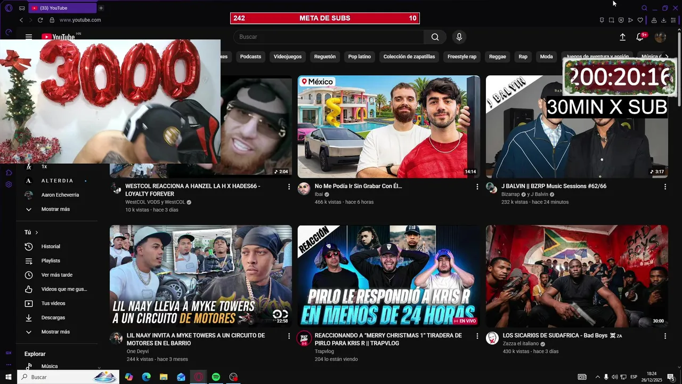Image resolution: width=682 pixels, height=384 pixels.
Task: Open the Bad Boys Sudafrica thumbnail
Action: (577, 276)
